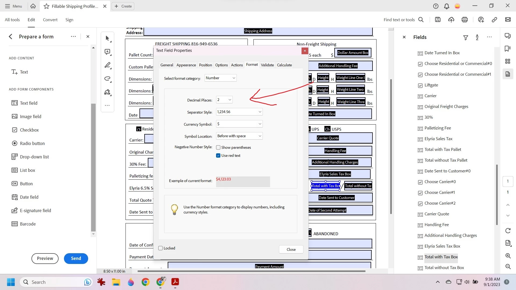The image size is (516, 290).
Task: Uncheck the Use red text checkbox
Action: point(218,155)
